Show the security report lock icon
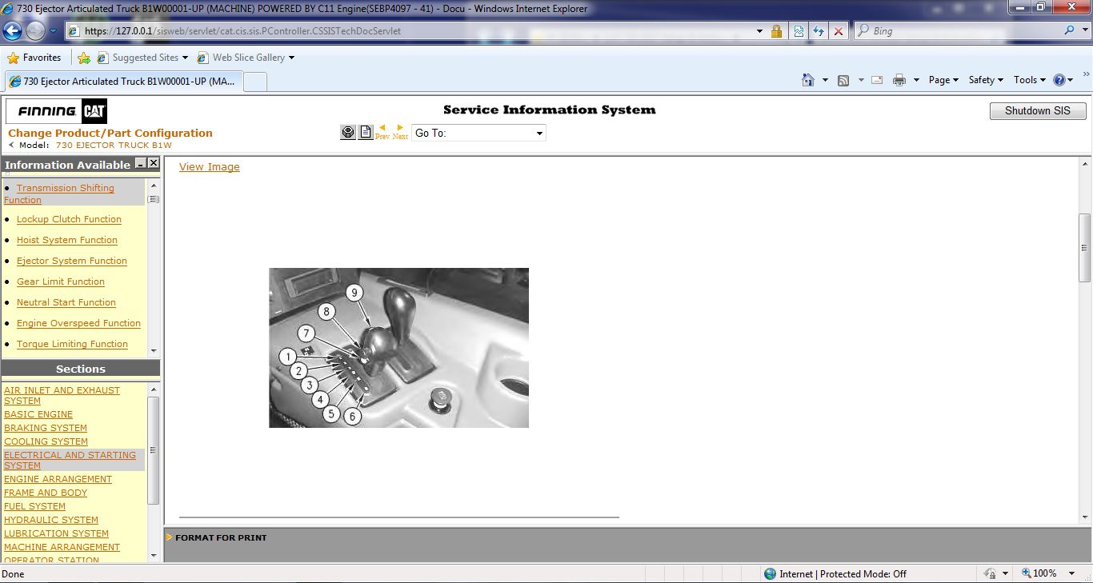Screen dimensions: 1093x583 (x=776, y=31)
